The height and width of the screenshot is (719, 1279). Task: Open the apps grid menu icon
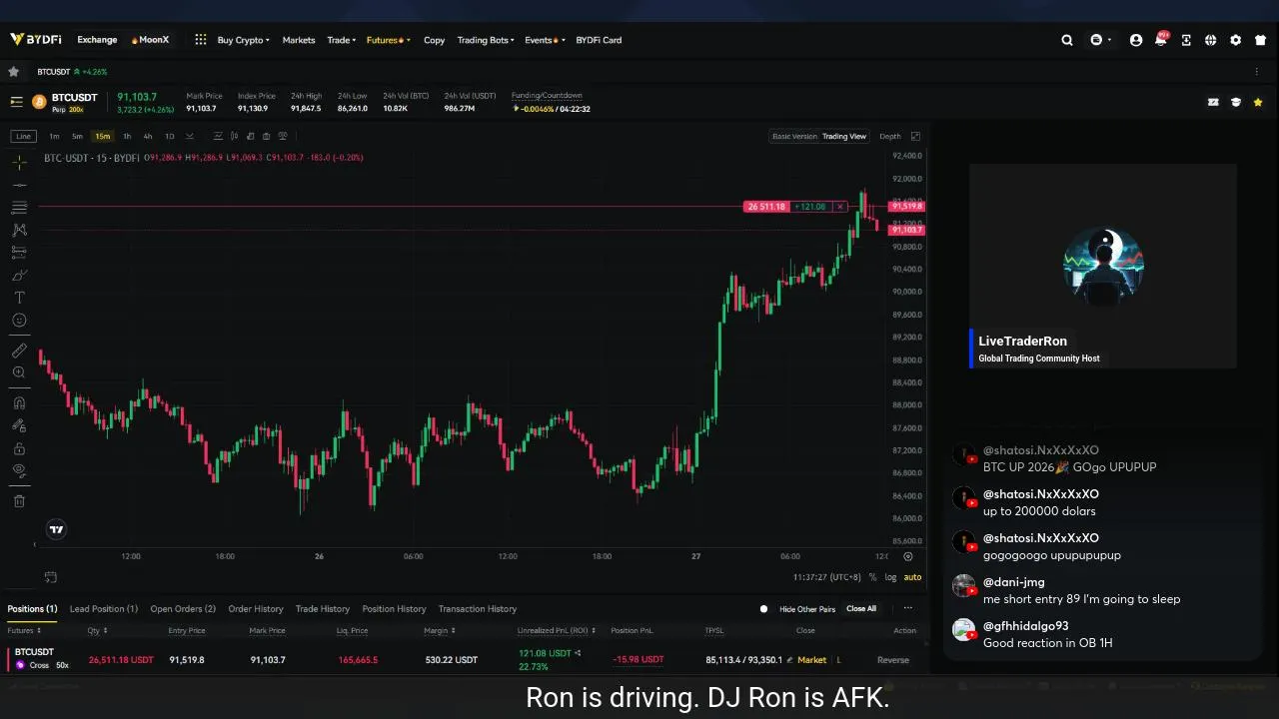[201, 40]
